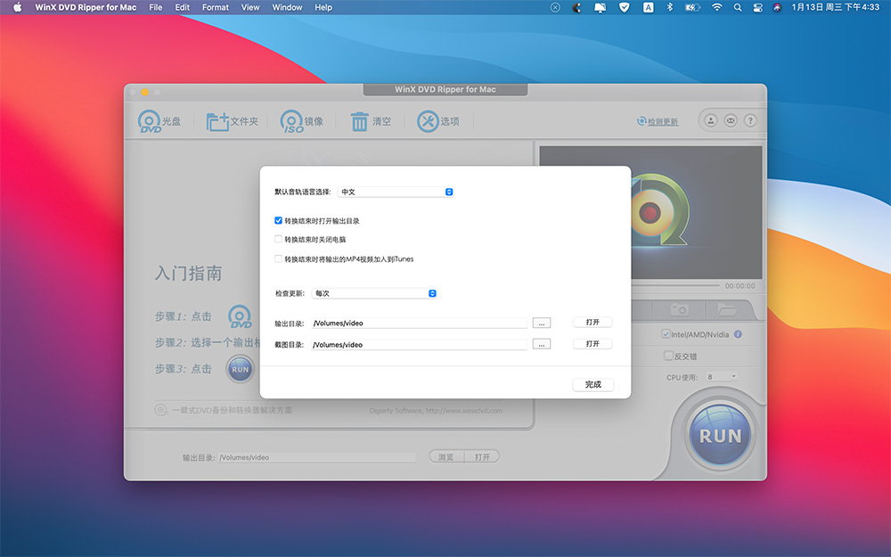
Task: Toggle the Intel/AMD/Nvidia checkbox
Action: click(x=666, y=334)
